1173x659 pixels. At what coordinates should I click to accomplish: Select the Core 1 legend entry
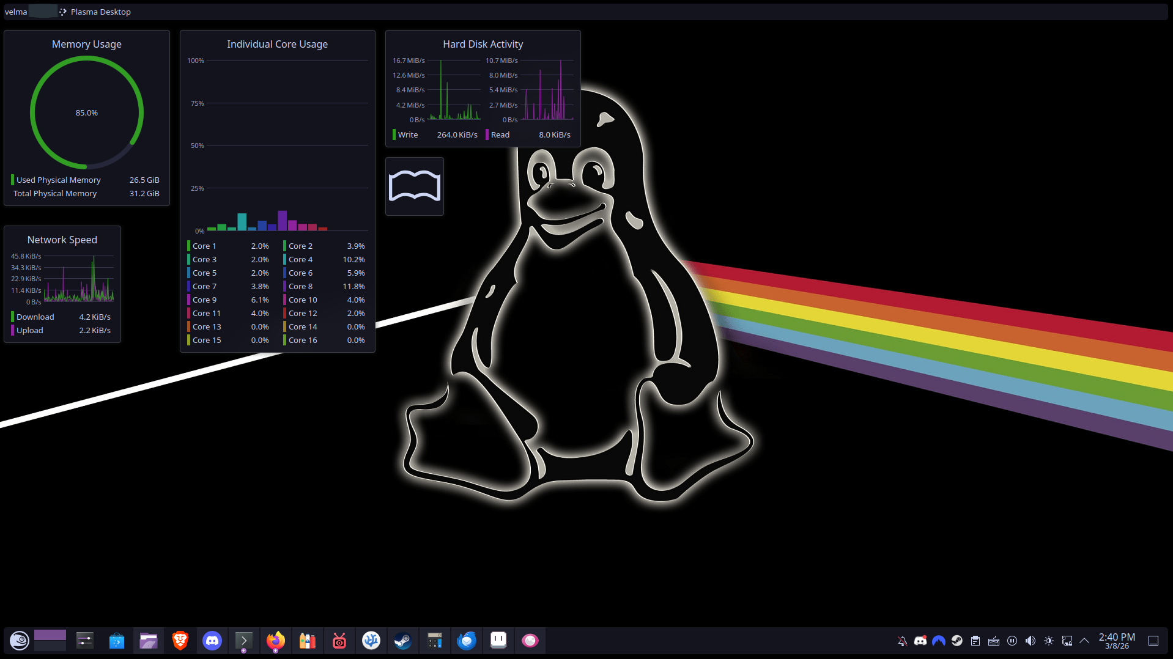(228, 246)
